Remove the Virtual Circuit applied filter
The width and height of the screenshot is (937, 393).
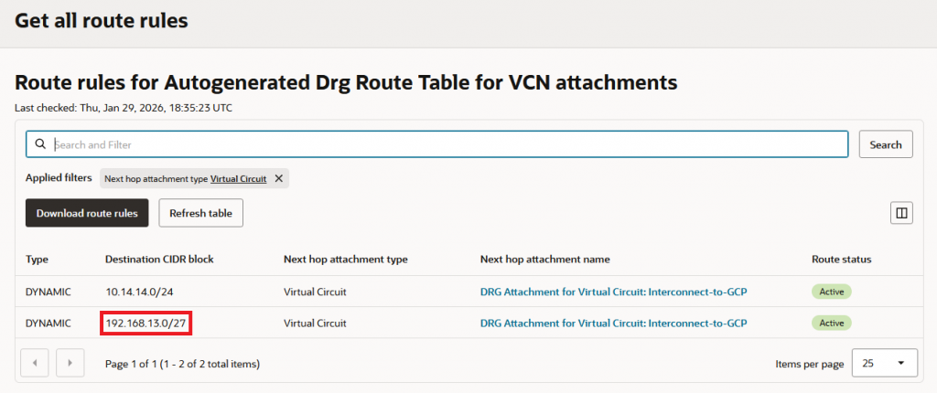[279, 178]
